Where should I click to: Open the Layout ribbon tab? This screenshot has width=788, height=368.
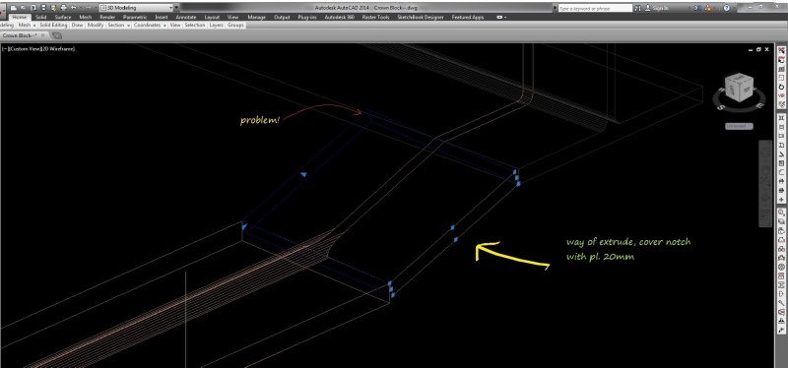(212, 17)
